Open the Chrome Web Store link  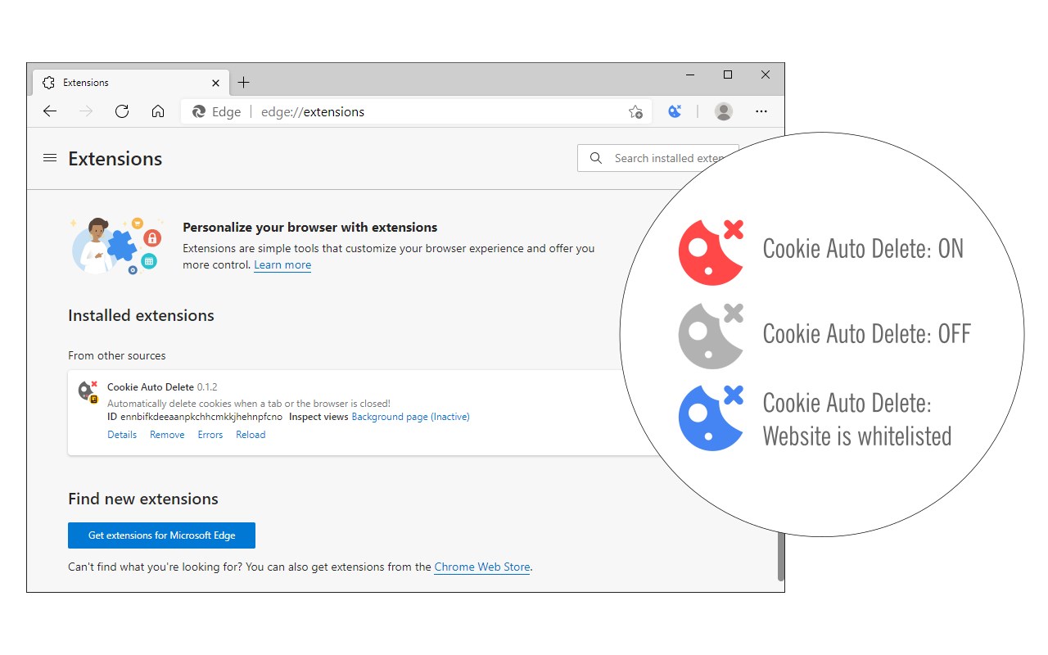482,567
